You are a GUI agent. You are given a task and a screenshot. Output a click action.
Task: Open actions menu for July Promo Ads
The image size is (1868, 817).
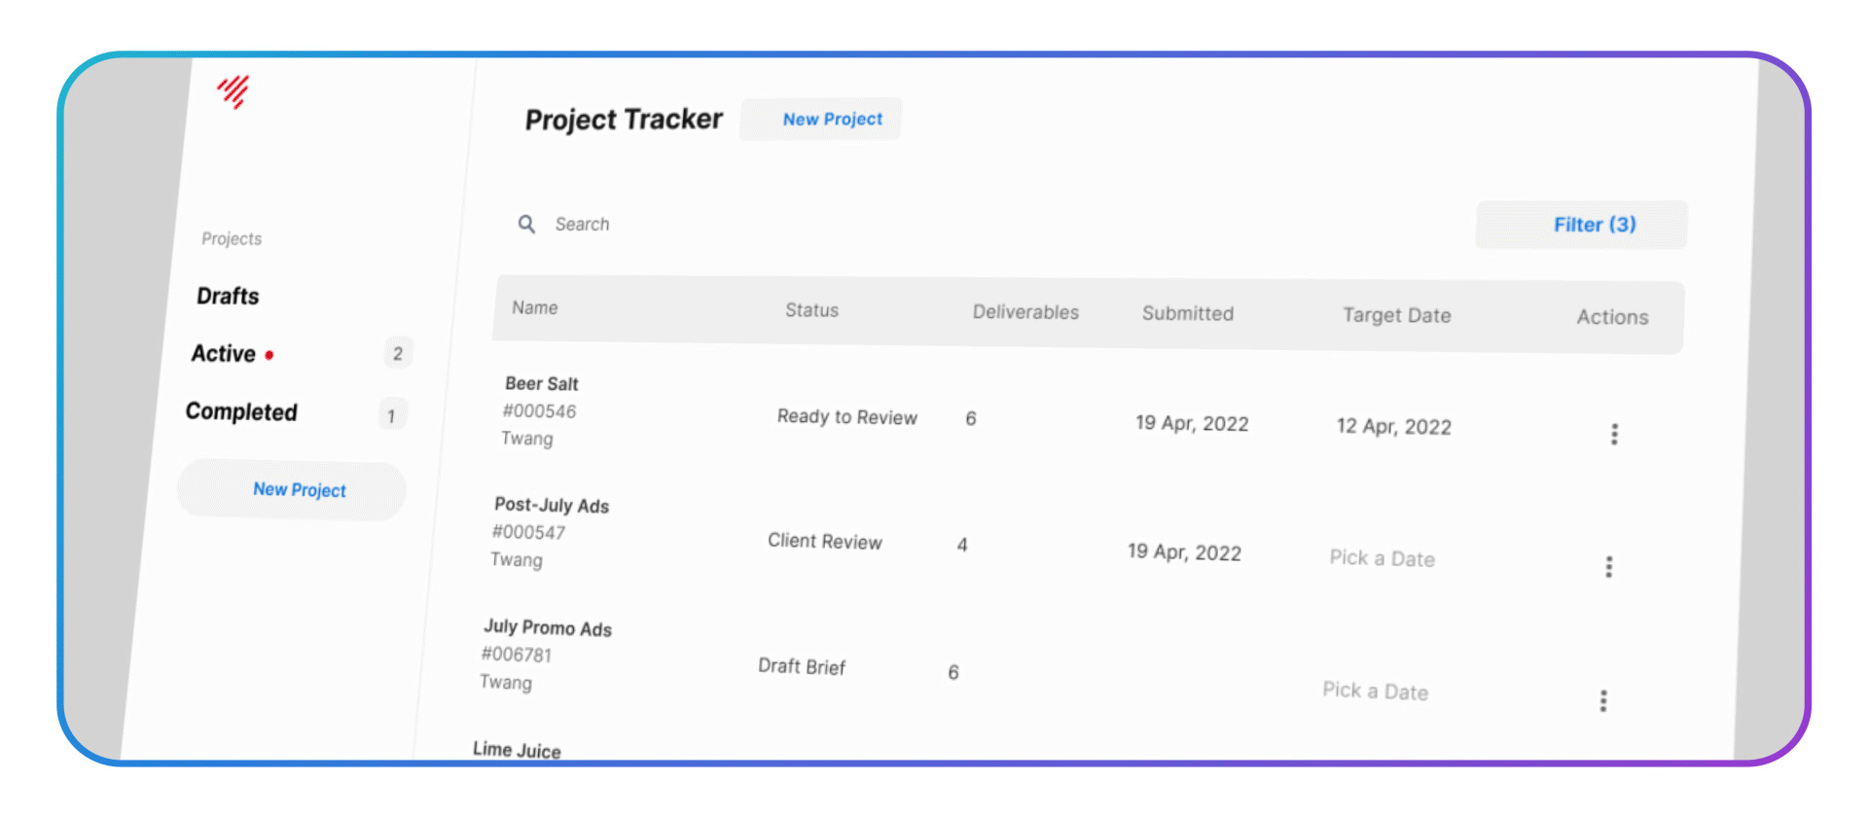1602,701
